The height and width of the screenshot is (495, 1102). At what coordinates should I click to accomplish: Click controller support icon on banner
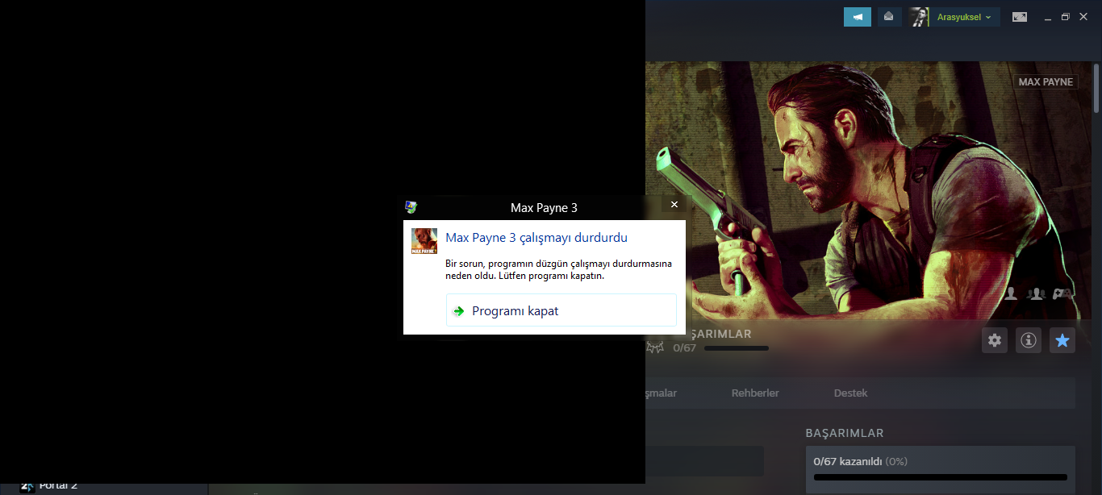coord(1063,294)
